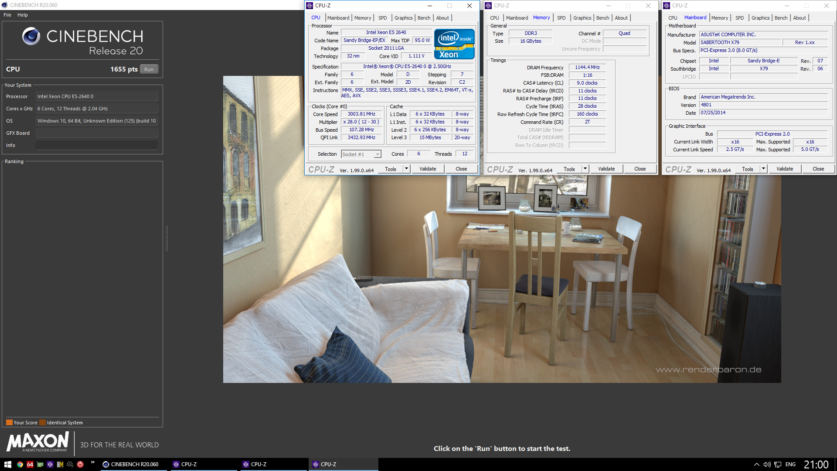Open the Graphics tab in first CPU-Z window

click(403, 18)
